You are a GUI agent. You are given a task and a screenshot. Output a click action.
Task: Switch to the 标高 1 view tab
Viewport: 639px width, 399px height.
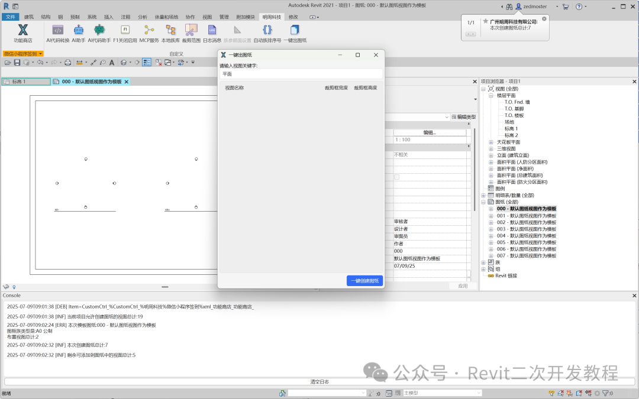pos(26,82)
